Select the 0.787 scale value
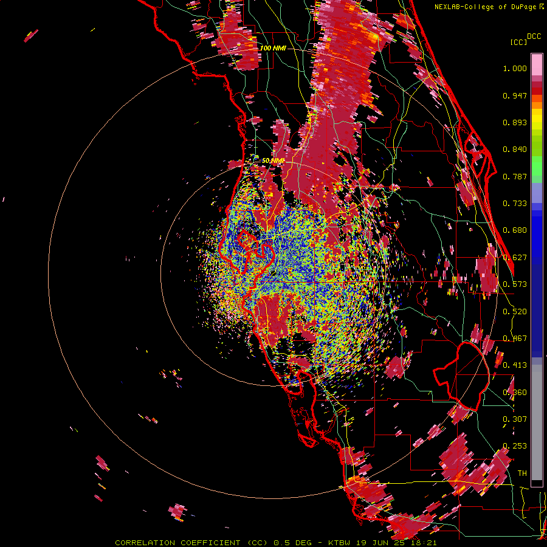The width and height of the screenshot is (547, 547). pyautogui.click(x=515, y=176)
